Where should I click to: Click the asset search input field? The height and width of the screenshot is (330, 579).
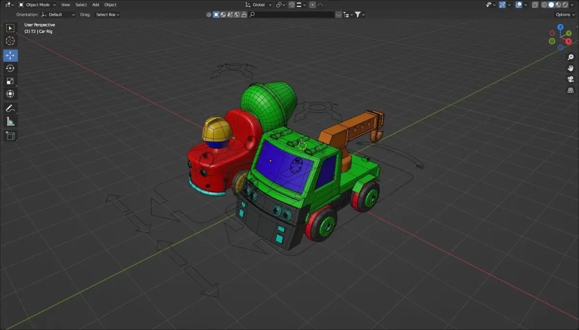coord(291,14)
